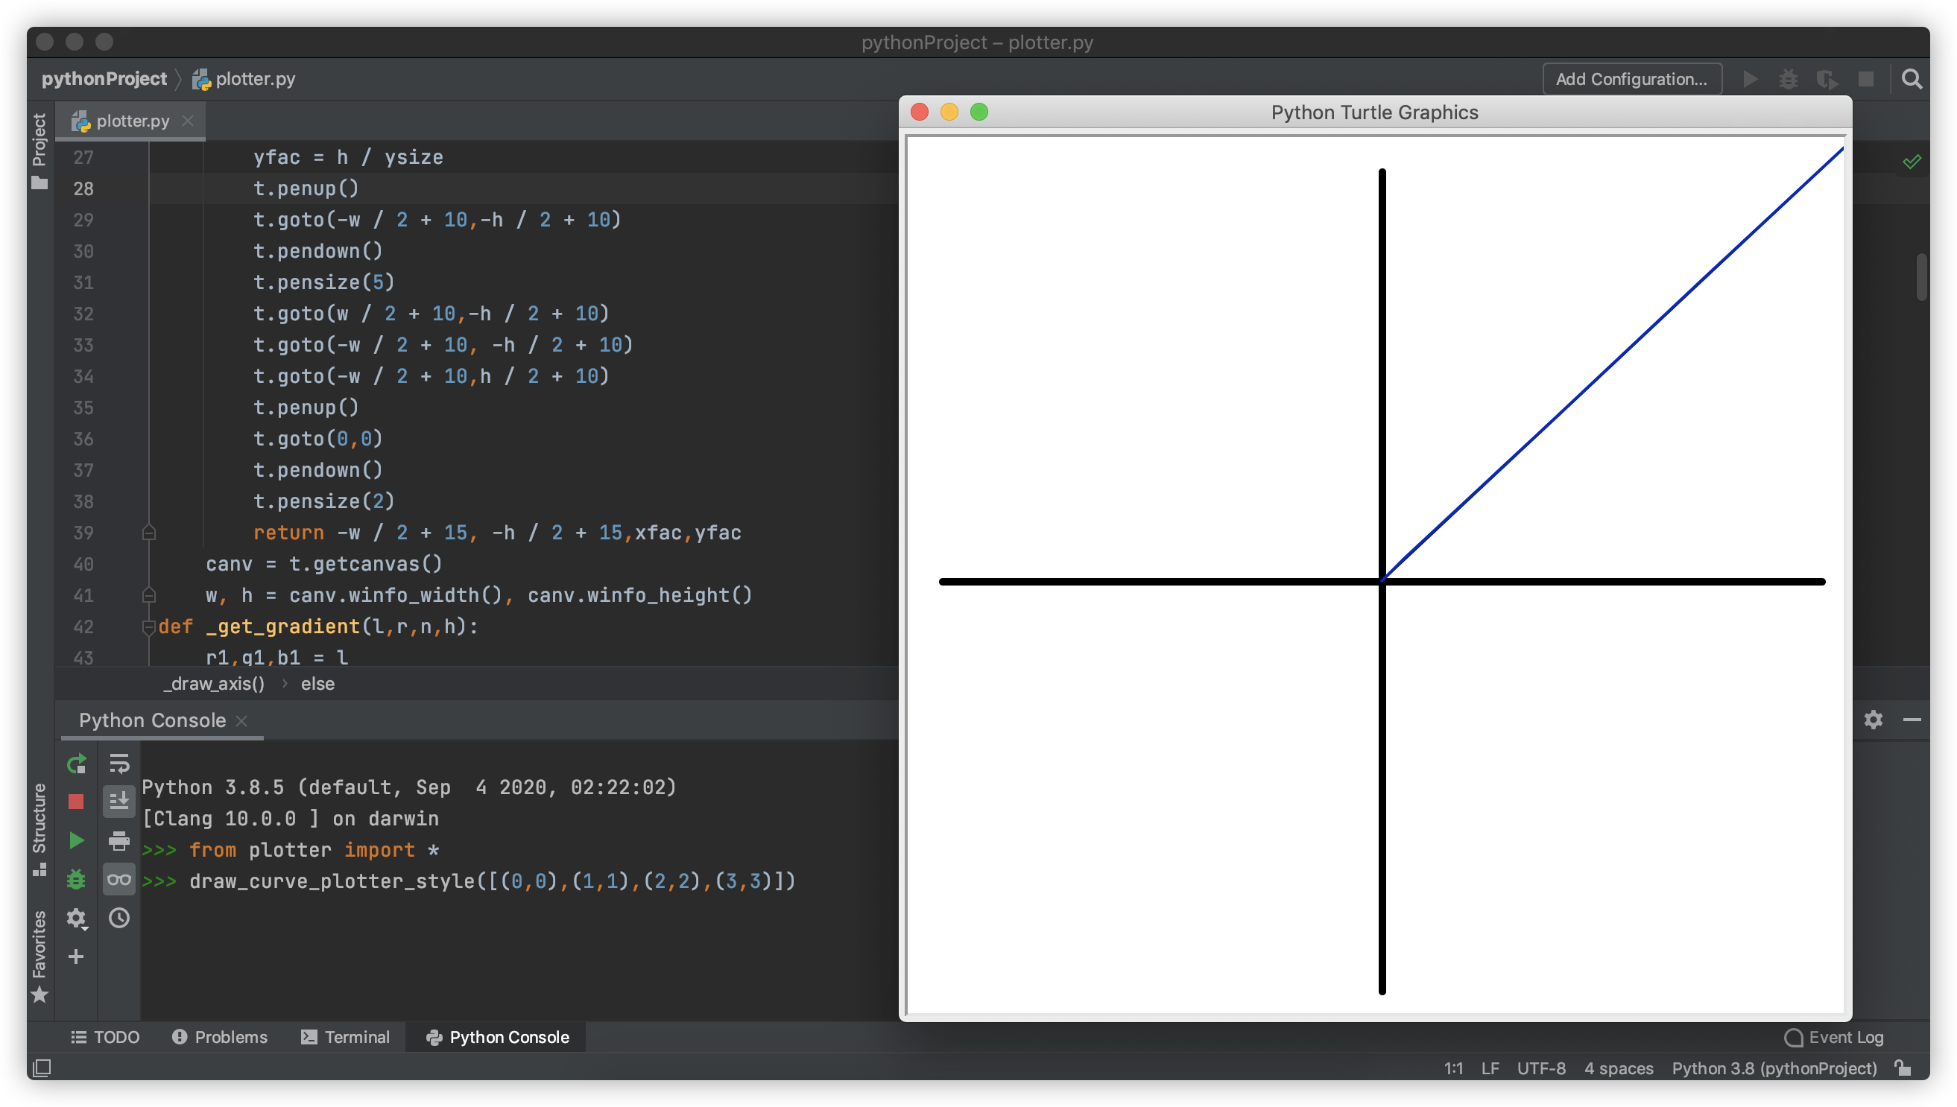The image size is (1957, 1107).
Task: Open the Event Log
Action: coord(1834,1037)
